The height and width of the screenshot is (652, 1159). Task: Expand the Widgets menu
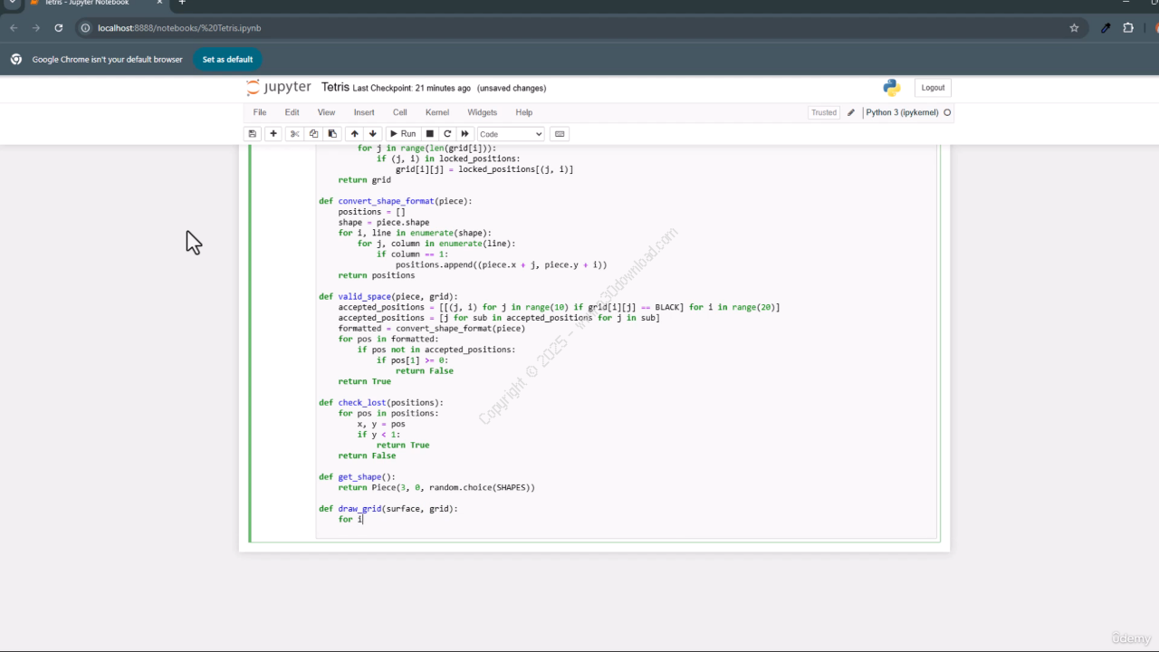(482, 112)
